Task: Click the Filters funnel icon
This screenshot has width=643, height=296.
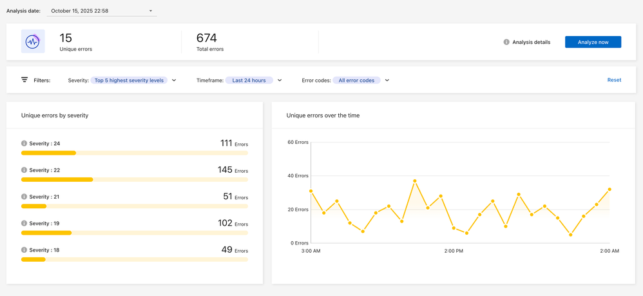Action: point(24,80)
